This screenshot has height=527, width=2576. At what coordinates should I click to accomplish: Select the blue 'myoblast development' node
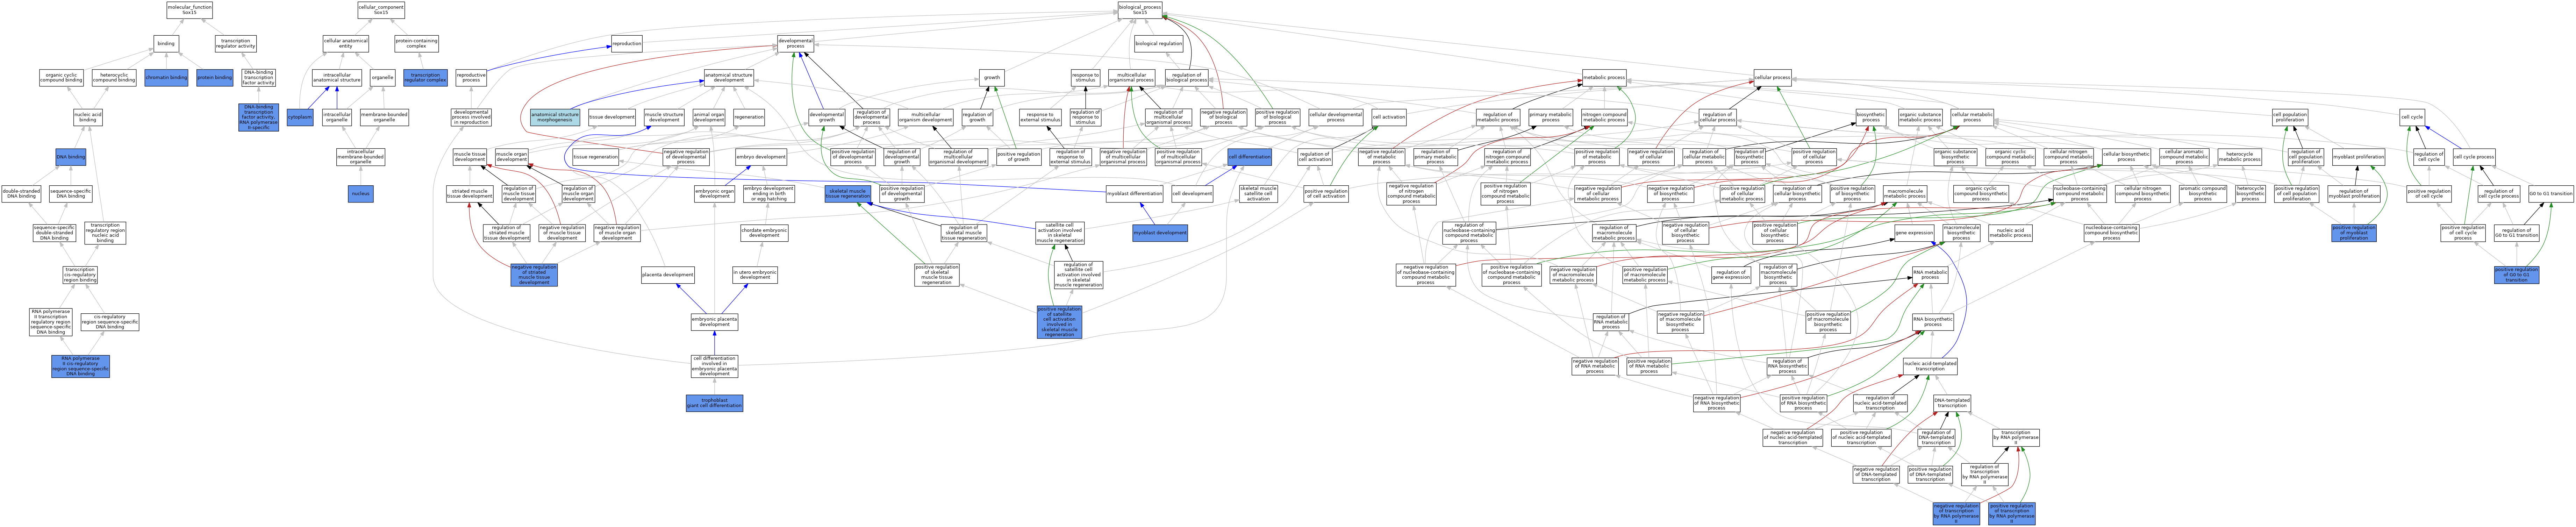(1160, 233)
